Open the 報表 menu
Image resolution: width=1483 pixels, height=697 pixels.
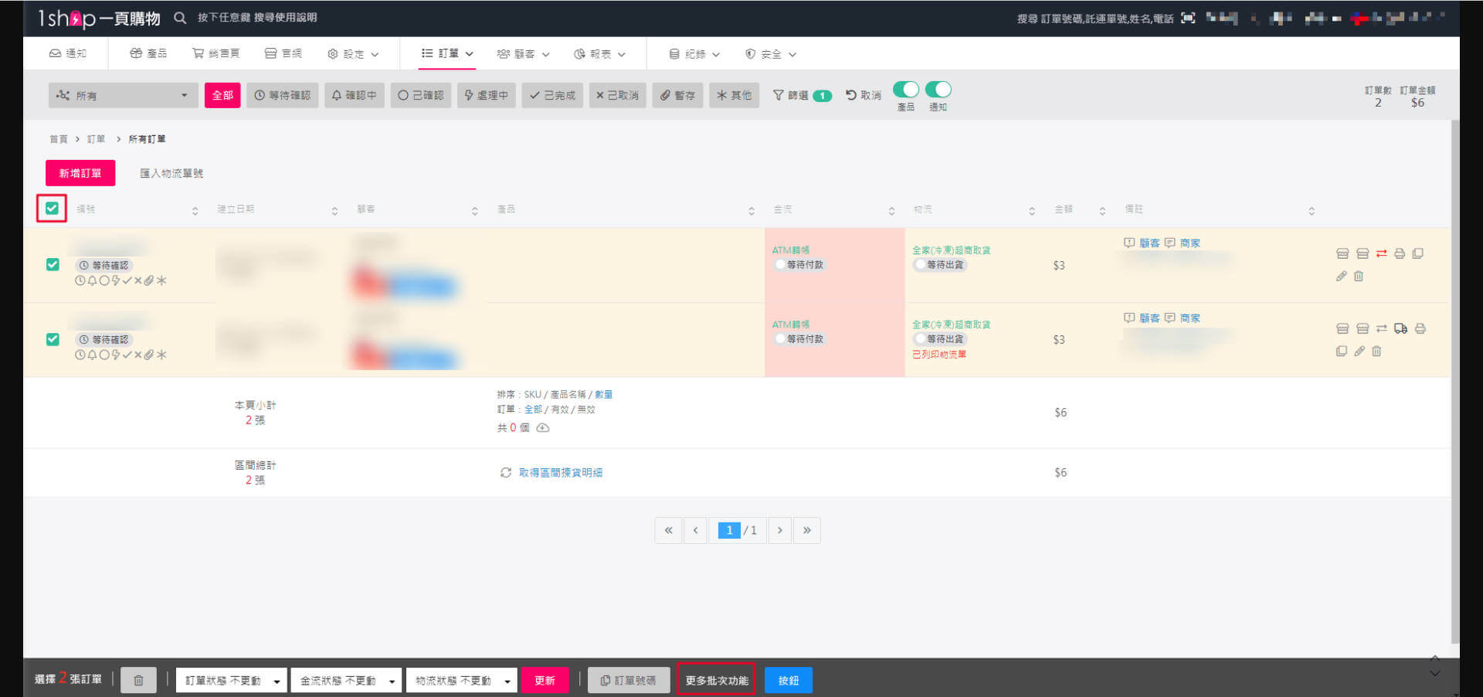tap(599, 53)
